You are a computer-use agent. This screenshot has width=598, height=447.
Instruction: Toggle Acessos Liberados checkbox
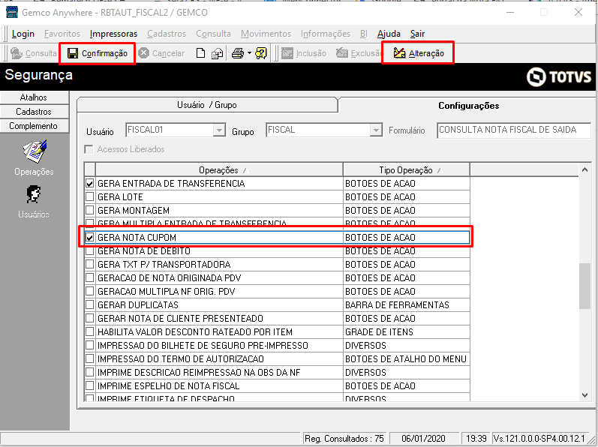(x=89, y=149)
